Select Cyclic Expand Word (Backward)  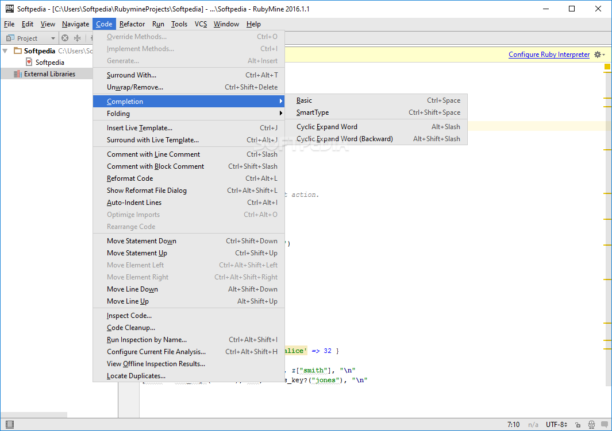376,139
